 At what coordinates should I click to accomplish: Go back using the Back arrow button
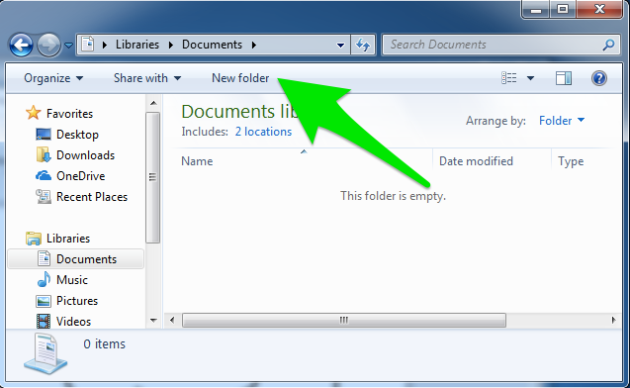pos(21,45)
